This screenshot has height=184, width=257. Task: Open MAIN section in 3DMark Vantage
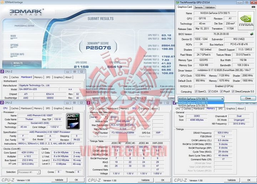pos(13,36)
